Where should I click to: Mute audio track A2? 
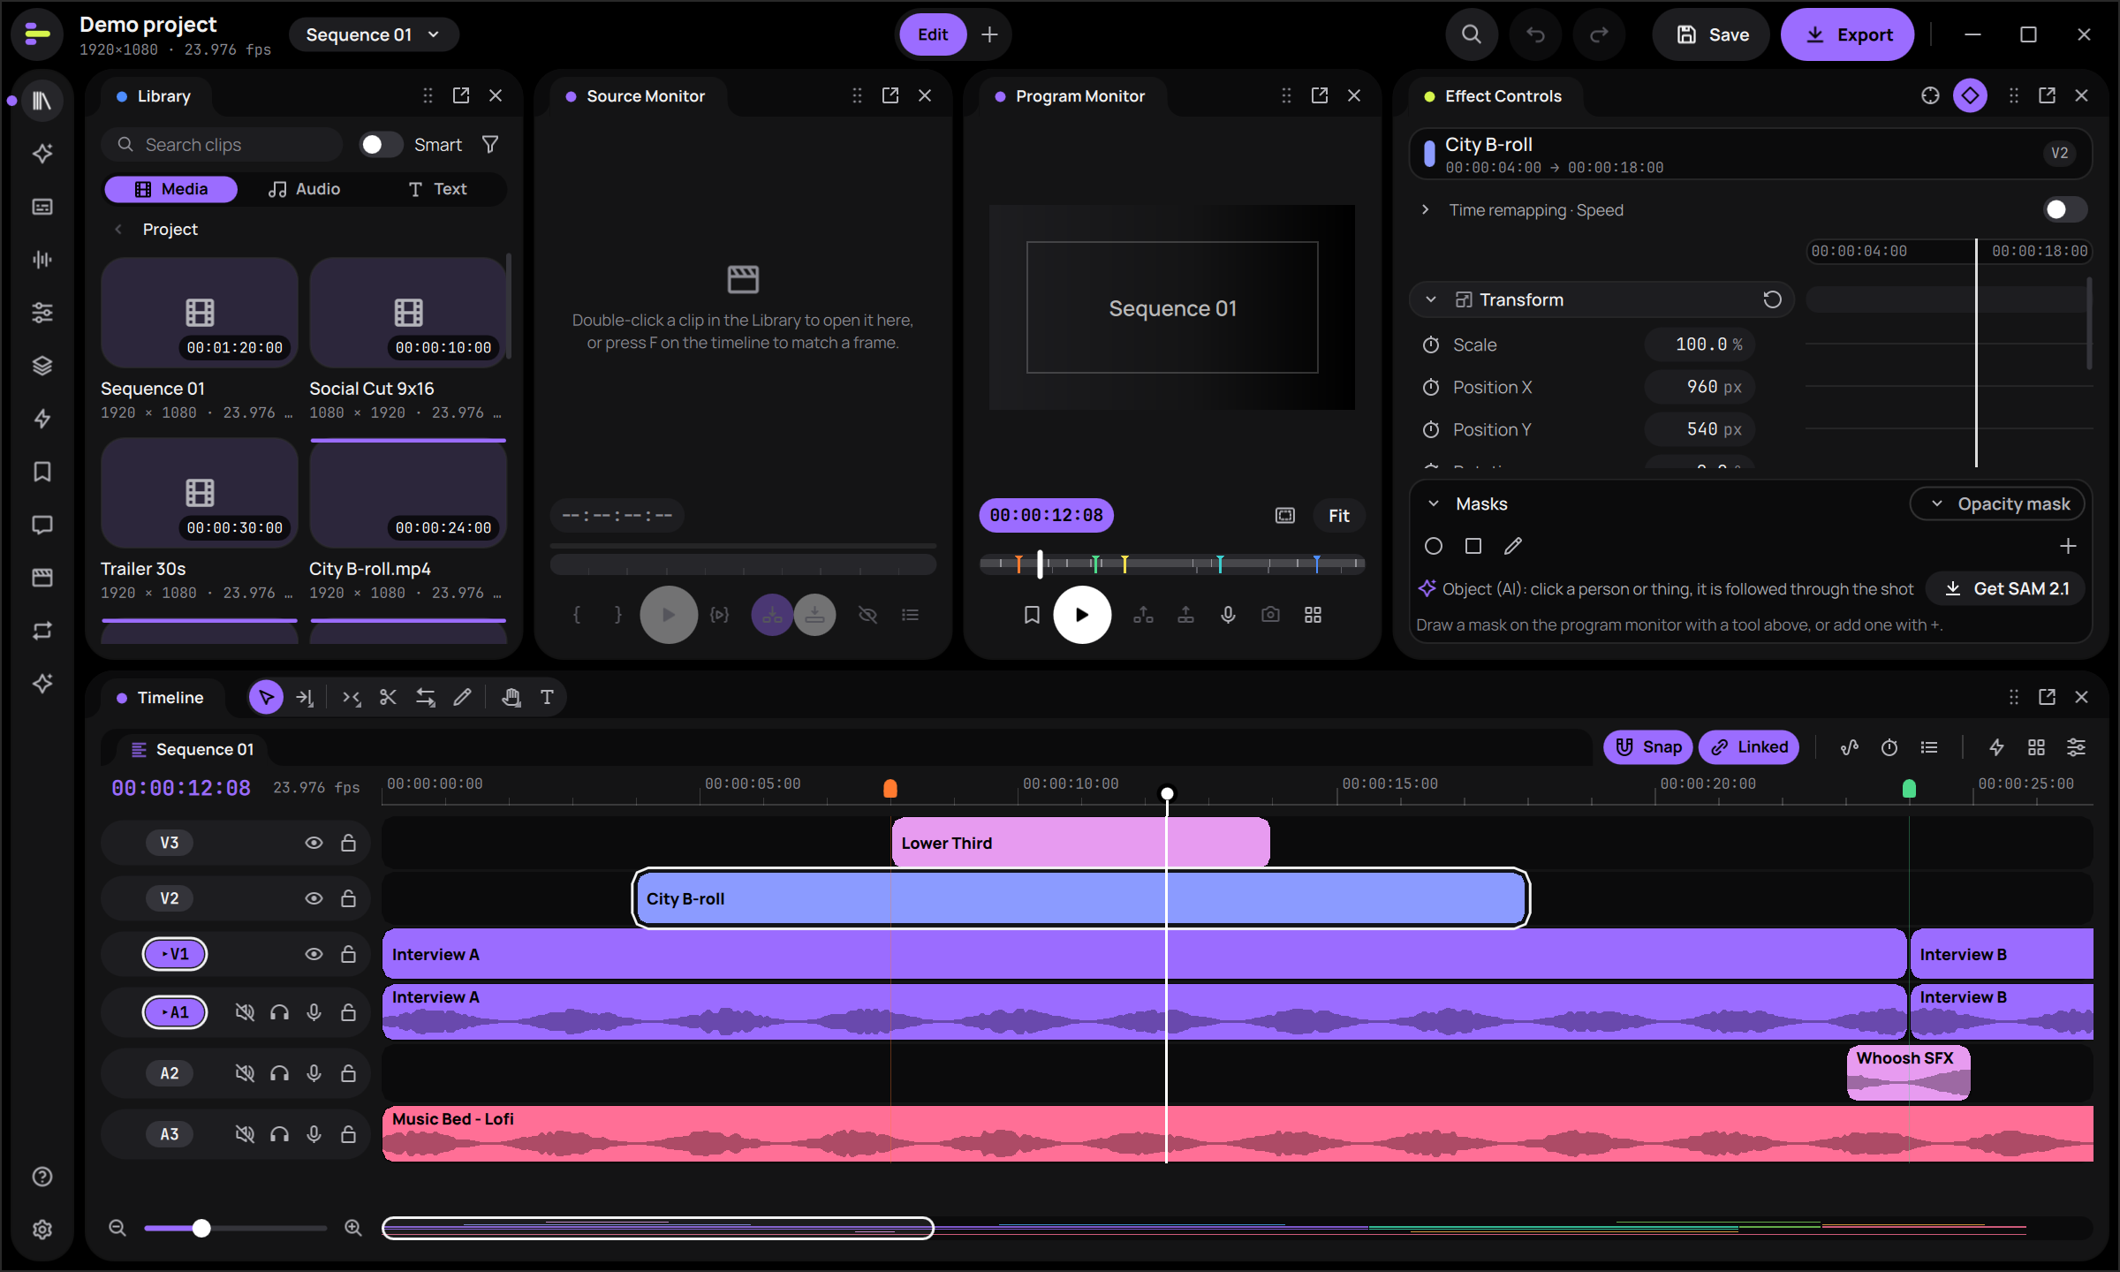[245, 1073]
